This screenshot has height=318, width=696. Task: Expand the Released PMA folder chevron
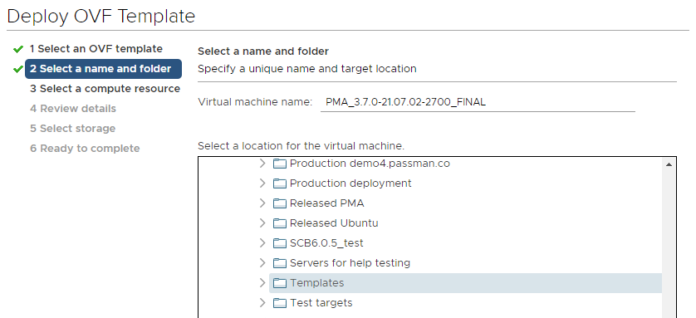262,203
